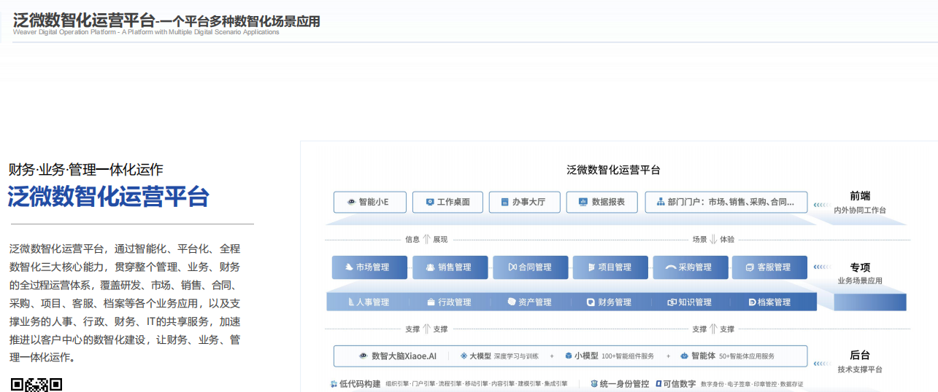Click the icon in 客服管理 block
This screenshot has width=938, height=392.
tap(750, 267)
